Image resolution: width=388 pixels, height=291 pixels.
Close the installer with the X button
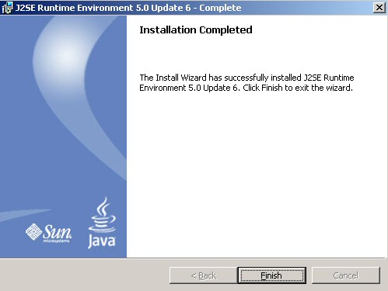tap(379, 8)
